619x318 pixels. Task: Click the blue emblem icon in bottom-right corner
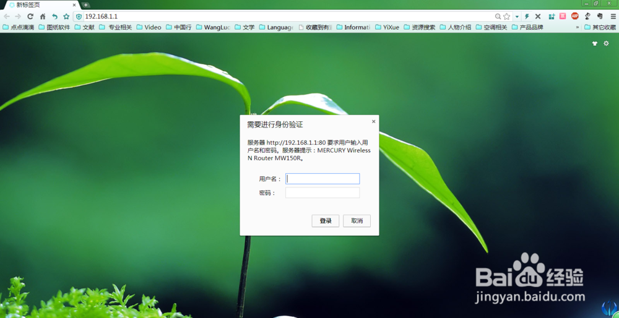click(609, 309)
